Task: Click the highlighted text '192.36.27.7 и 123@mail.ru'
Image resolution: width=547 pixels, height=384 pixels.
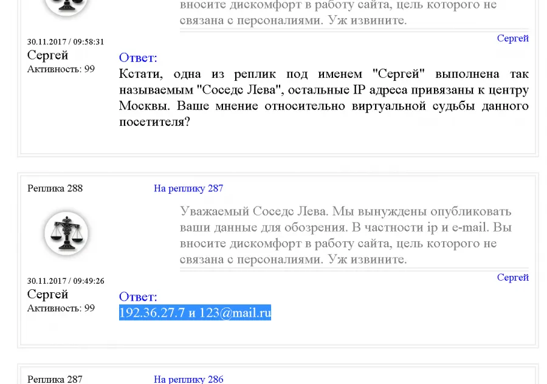Action: coord(195,312)
